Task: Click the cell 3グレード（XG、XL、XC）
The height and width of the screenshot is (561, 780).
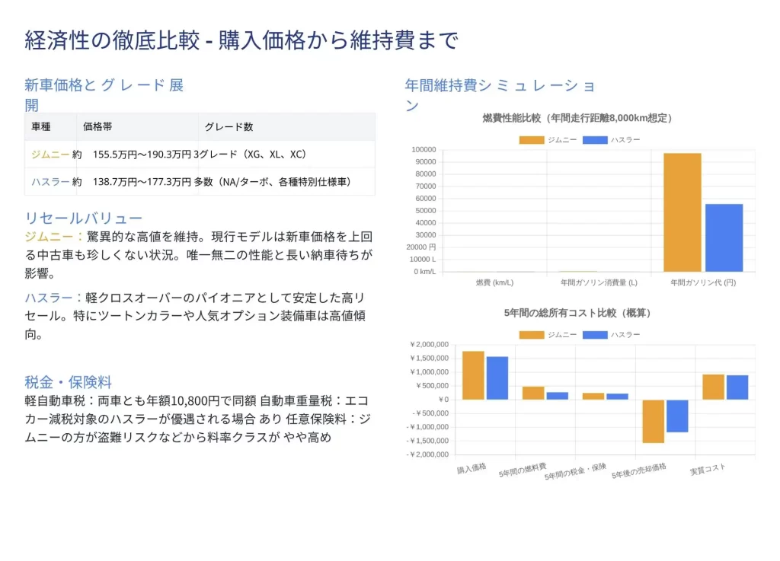Action: pos(250,155)
